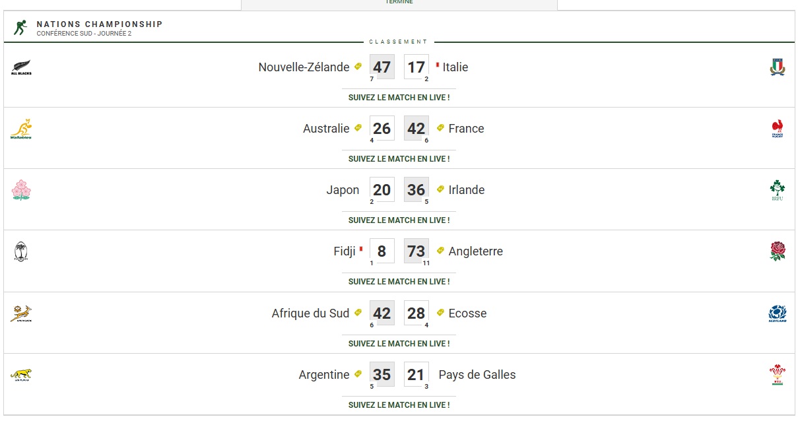Screen dimensions: 798x423
Task: Click the Wales WRU feathers crest
Action: point(778,375)
